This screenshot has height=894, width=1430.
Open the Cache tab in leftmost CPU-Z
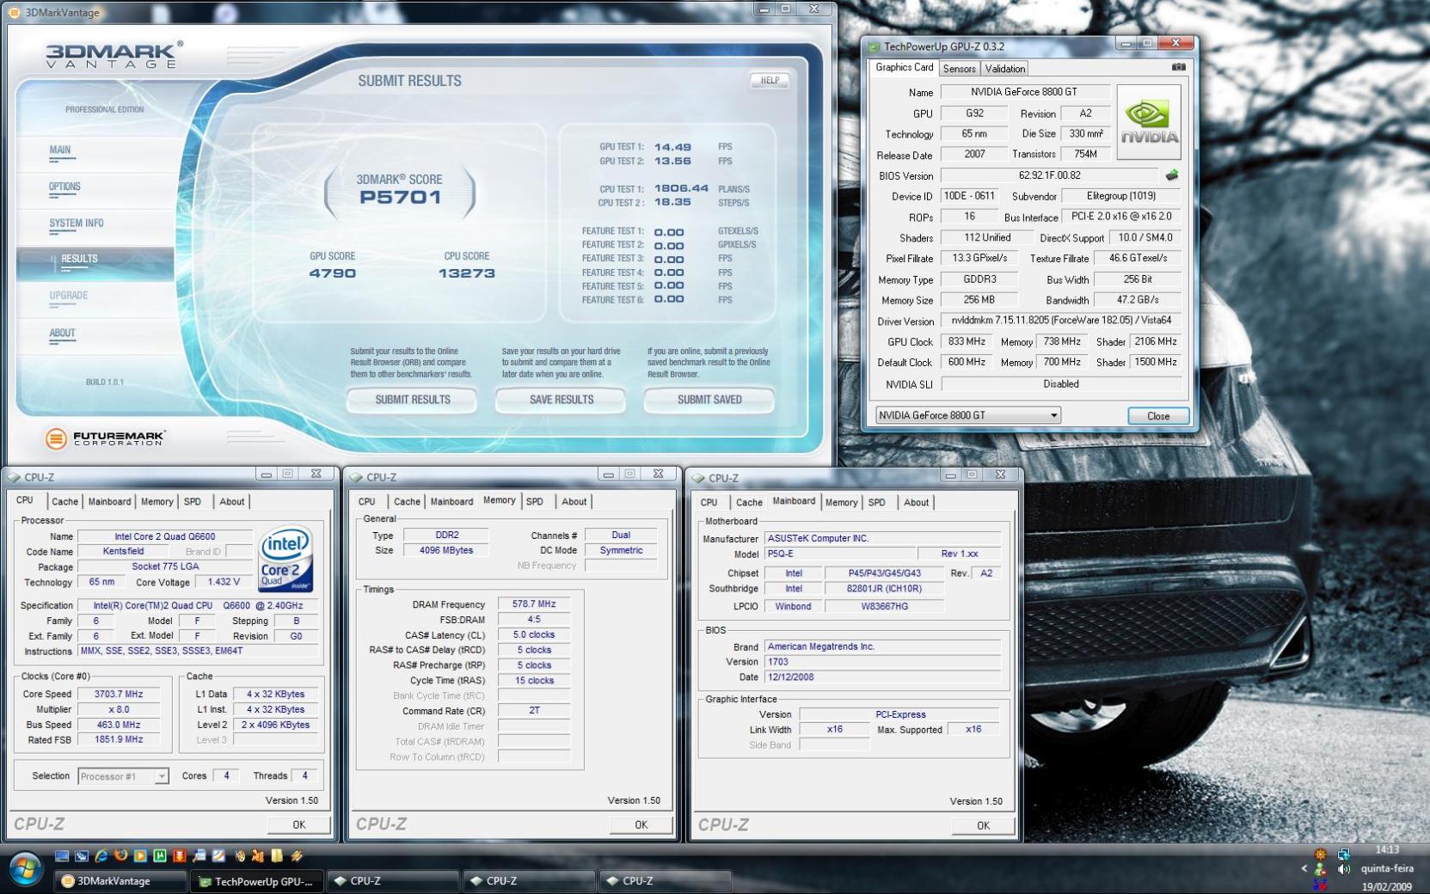tap(64, 502)
